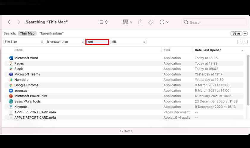Click the back navigation arrow
This screenshot has width=250, height=148.
coord(9,22)
